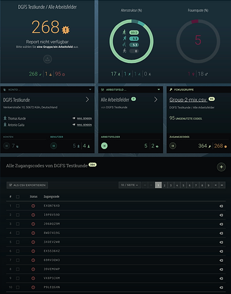Expand the Arbeitsfeld panel dropdown arrow

pyautogui.click(x=159, y=89)
